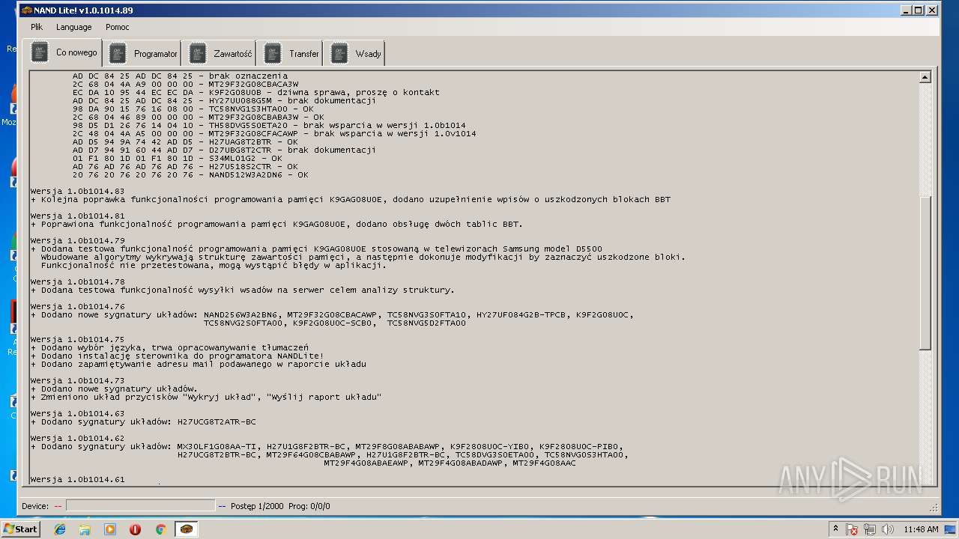Viewport: 959px width, 539px height.
Task: Open the Windows Start menu
Action: pyautogui.click(x=20, y=529)
